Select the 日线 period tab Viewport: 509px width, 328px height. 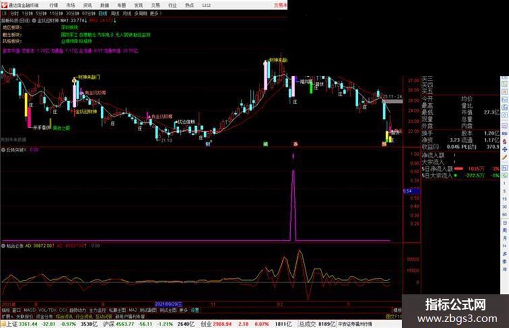pos(103,13)
